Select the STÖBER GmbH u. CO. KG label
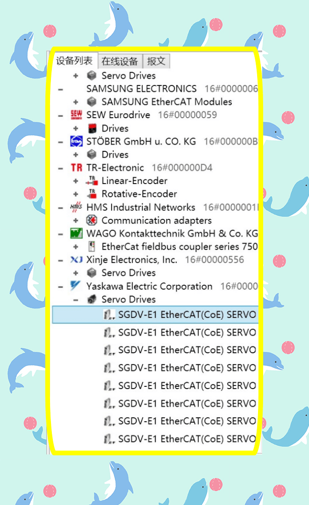The height and width of the screenshot is (505, 309). click(141, 141)
